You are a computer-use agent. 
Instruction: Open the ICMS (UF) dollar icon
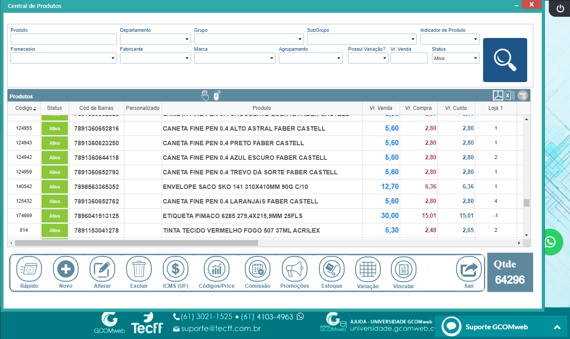[x=176, y=269]
